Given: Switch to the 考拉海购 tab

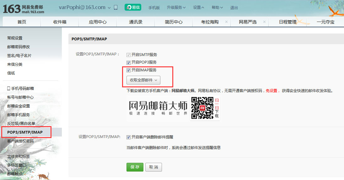Looking at the screenshot, I should tap(210, 22).
